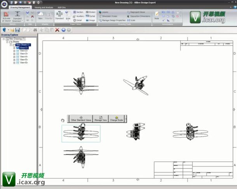Expand View<4> in Drawing Explorer
The image size is (237, 189).
(x=14, y=57)
